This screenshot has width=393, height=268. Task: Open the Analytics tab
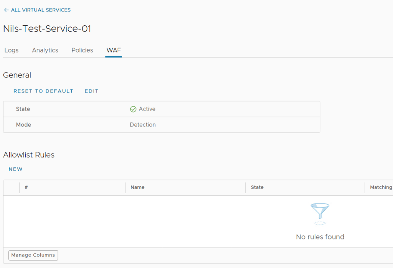point(45,50)
